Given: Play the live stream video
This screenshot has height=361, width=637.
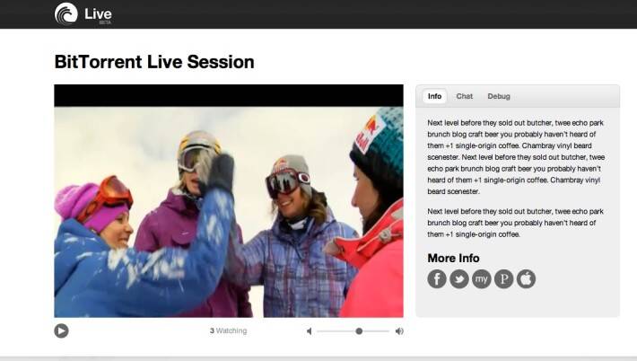Looking at the screenshot, I should 61,330.
